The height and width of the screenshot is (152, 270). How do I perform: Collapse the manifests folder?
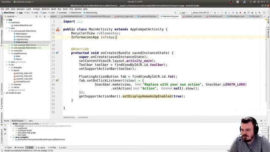7,22
